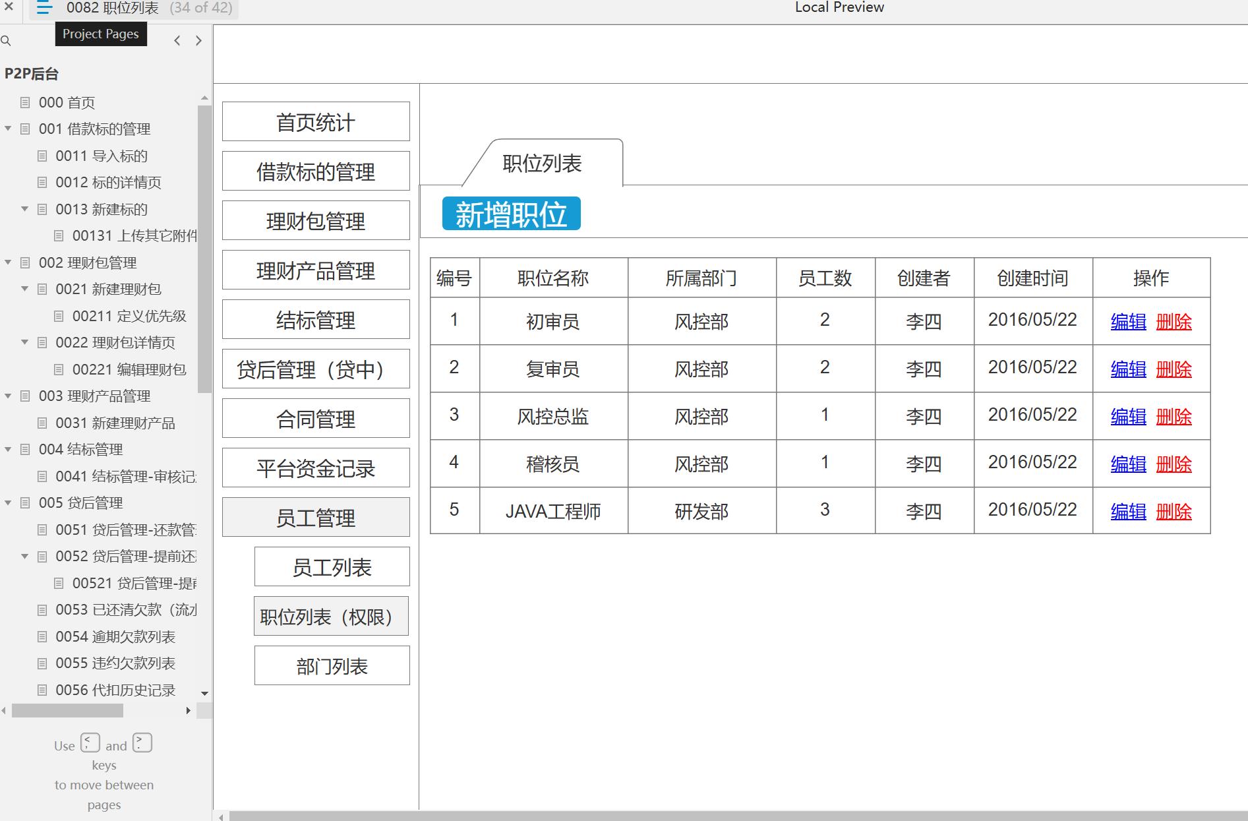Click the 职位名称 column header
Viewport: 1248px width, 821px height.
pos(554,278)
